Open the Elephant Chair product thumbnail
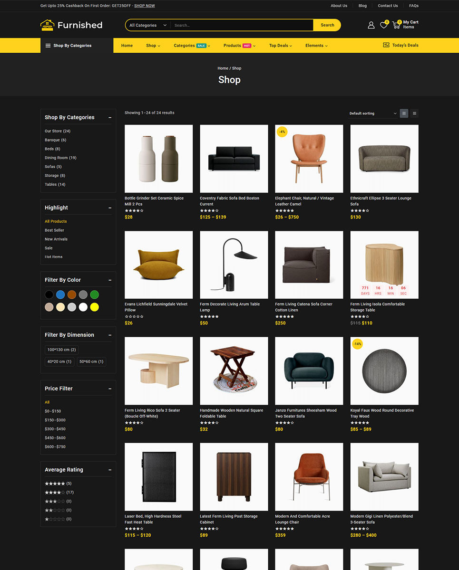This screenshot has height=570, width=459. [309, 159]
